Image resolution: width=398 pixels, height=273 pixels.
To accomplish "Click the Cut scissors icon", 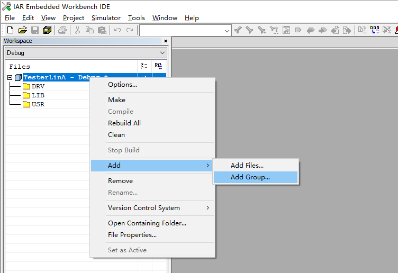I will (77, 30).
